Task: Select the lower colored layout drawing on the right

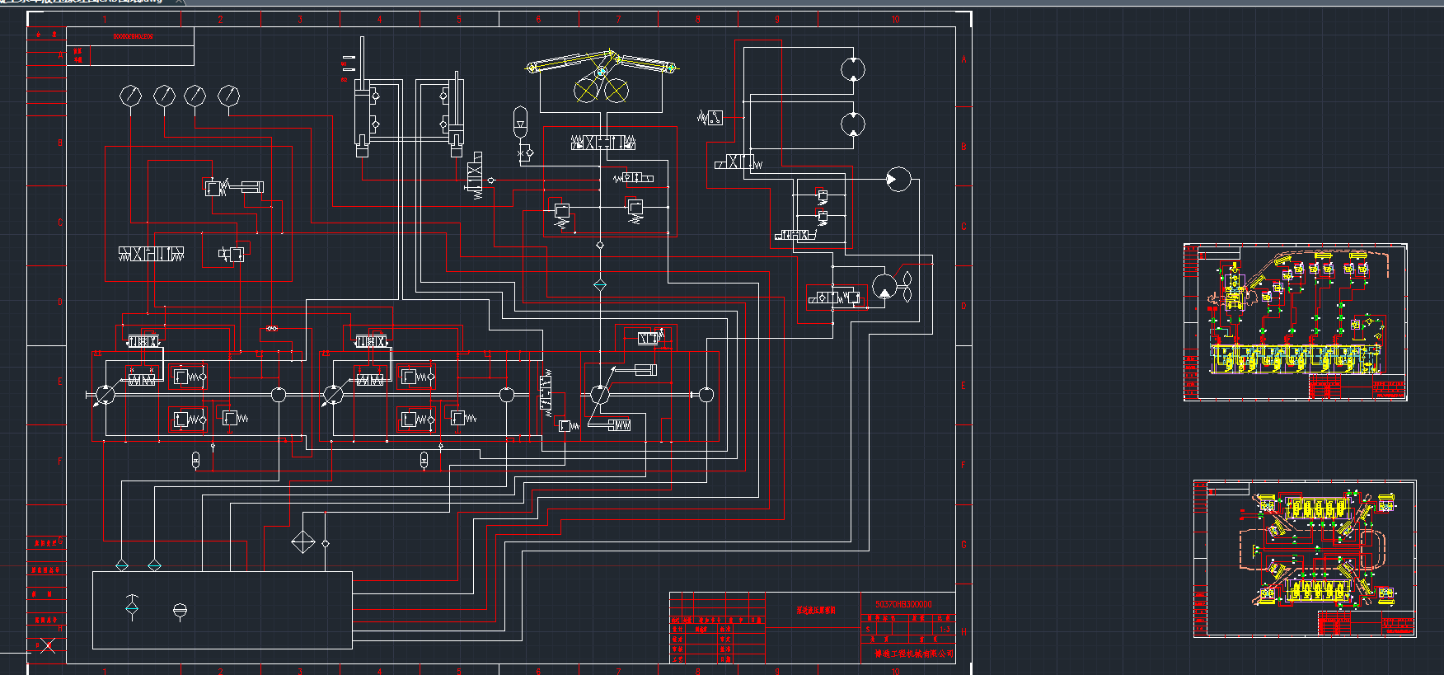Action: pos(1305,559)
